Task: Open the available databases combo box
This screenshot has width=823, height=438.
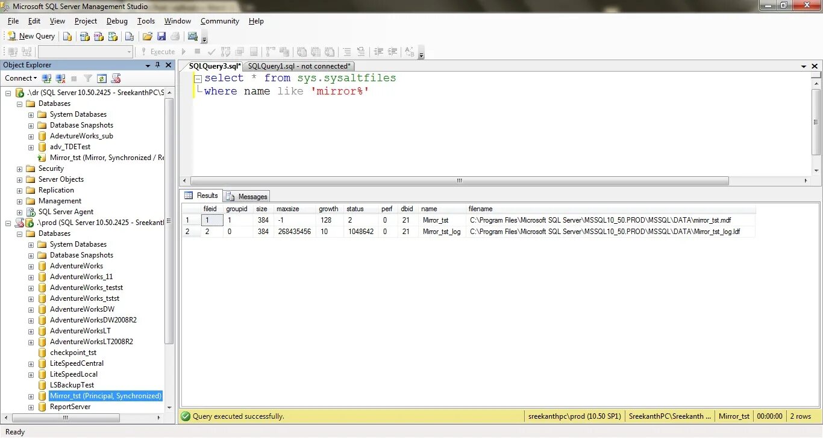Action: pyautogui.click(x=86, y=52)
